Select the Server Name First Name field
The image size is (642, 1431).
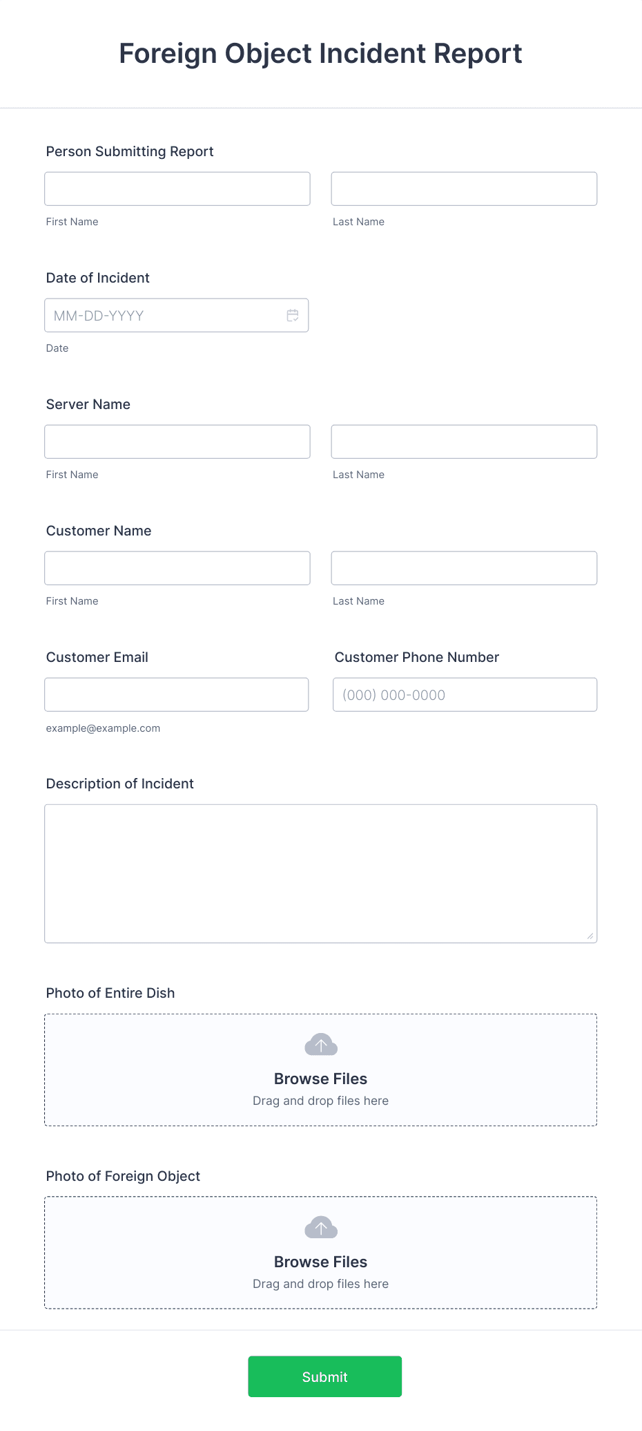pos(177,441)
